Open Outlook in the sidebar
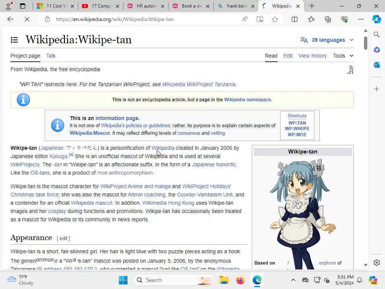 click(377, 65)
